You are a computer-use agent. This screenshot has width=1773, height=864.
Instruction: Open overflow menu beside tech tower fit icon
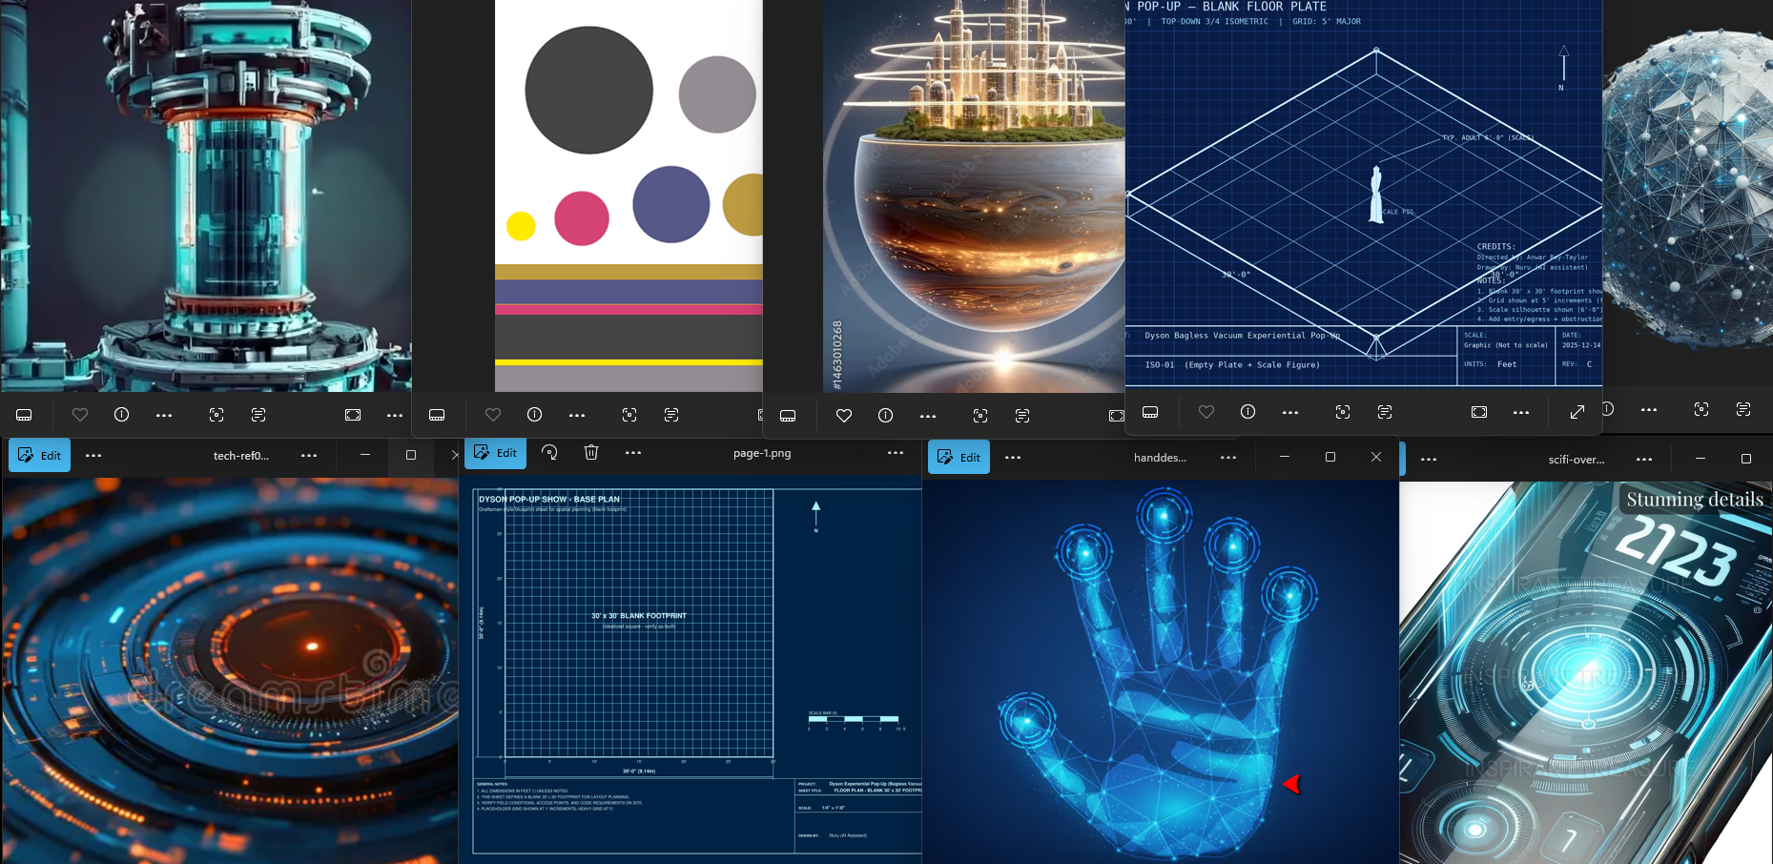coord(395,415)
